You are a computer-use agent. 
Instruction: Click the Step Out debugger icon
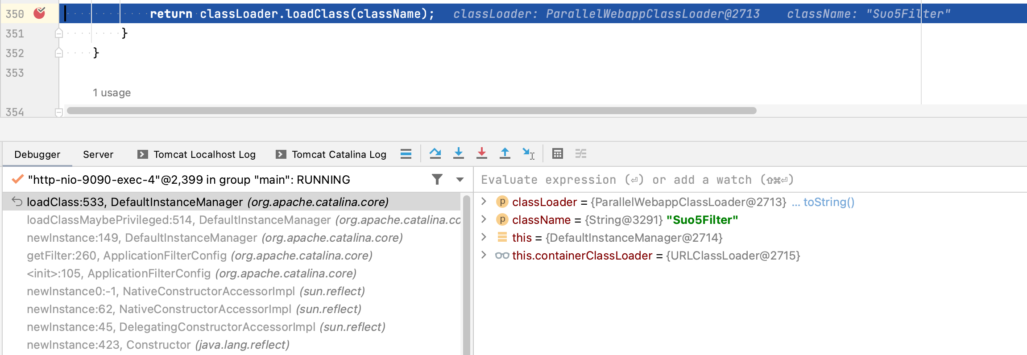point(505,153)
